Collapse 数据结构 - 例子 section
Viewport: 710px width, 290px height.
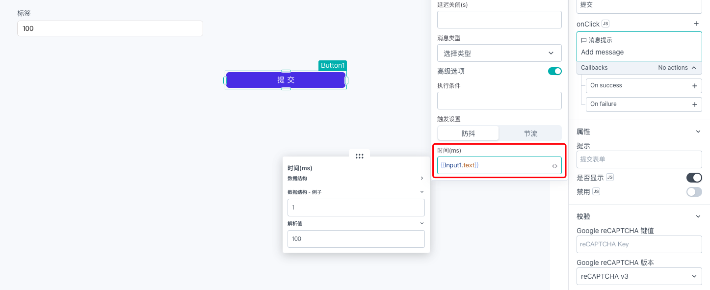[422, 192]
